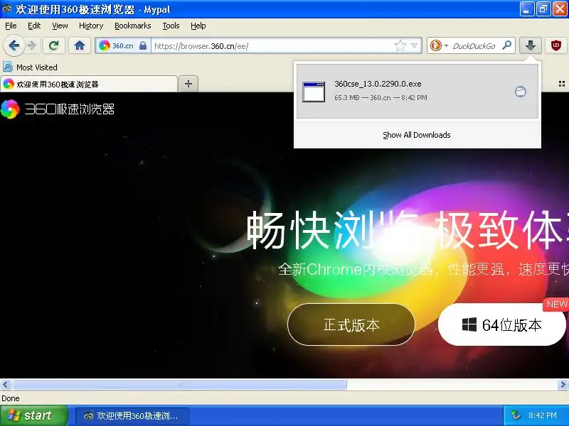The height and width of the screenshot is (426, 569).
Task: Click the tab groups grid icon
Action: click(561, 84)
